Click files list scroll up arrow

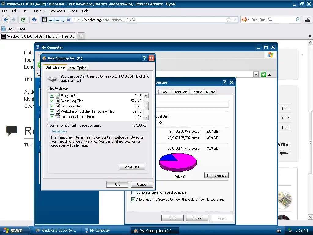pos(146,95)
